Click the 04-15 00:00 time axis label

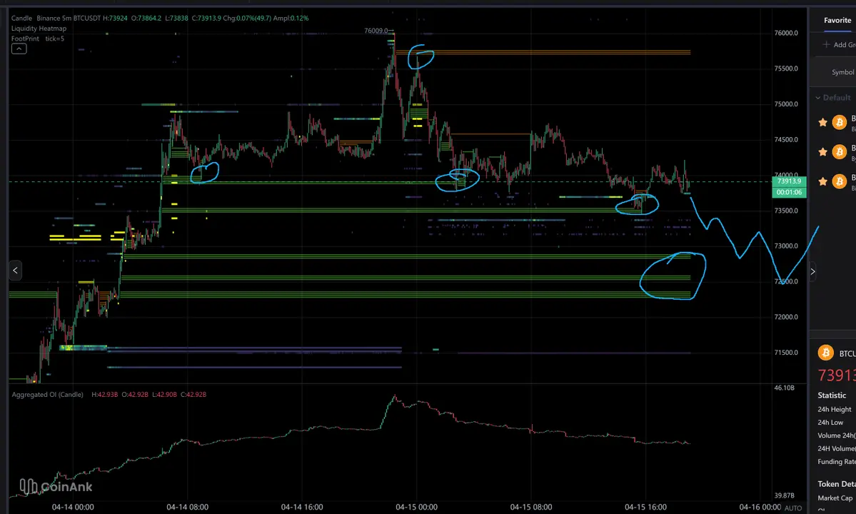(x=416, y=507)
